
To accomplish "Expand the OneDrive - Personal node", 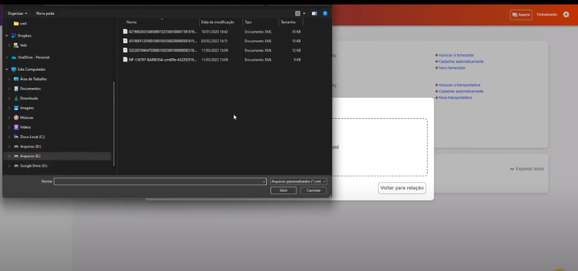I will pyautogui.click(x=6, y=57).
